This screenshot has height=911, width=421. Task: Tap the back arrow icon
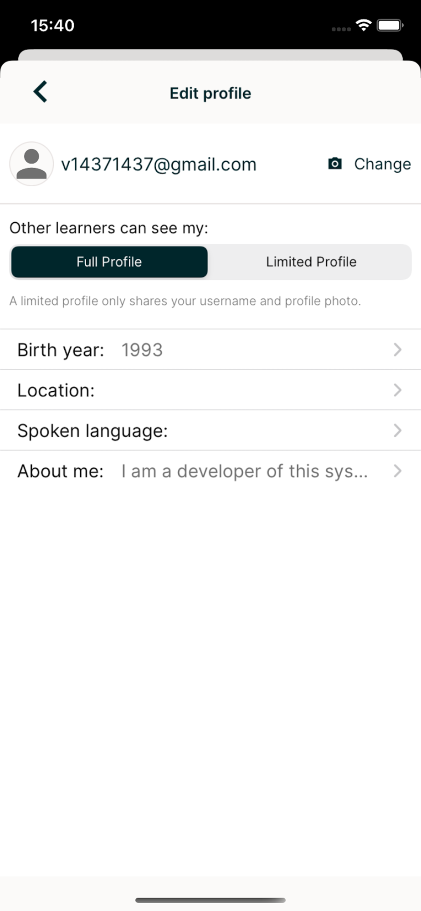coord(41,92)
